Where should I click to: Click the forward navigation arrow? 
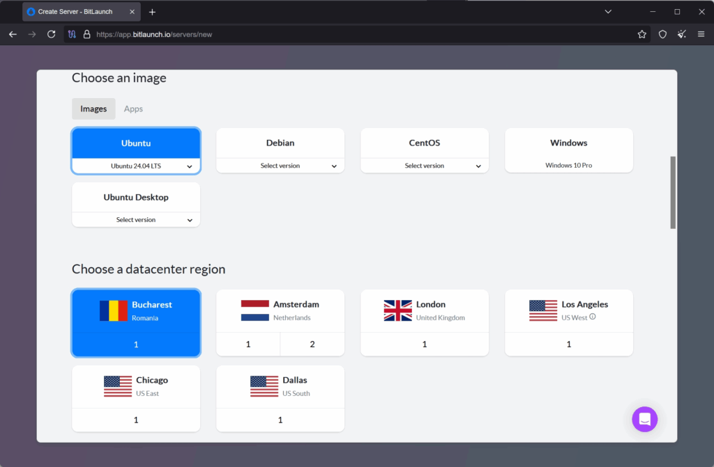tap(32, 34)
